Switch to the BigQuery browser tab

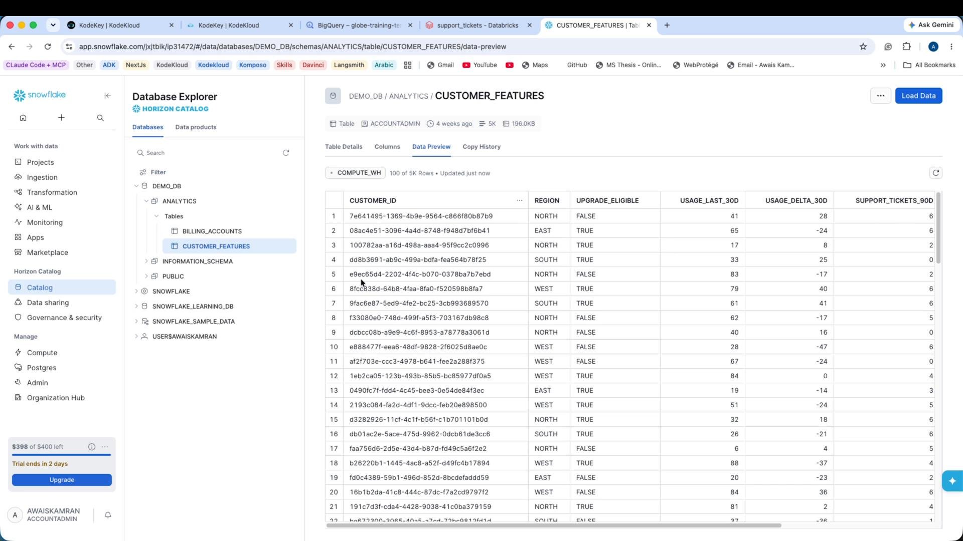point(359,25)
